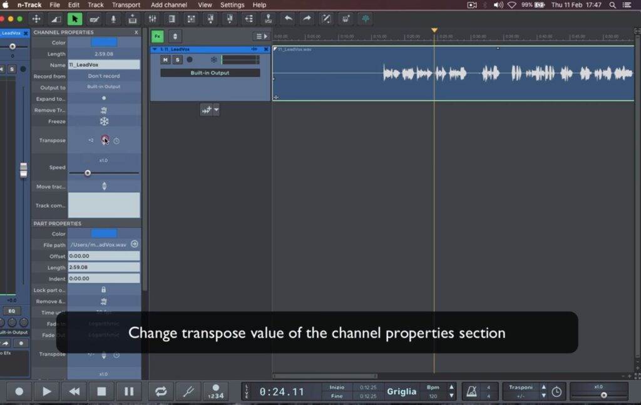The width and height of the screenshot is (641, 405).
Task: Toggle the Lock part padlock icon
Action: (x=103, y=290)
